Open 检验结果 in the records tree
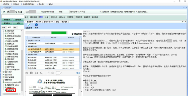 11,38
